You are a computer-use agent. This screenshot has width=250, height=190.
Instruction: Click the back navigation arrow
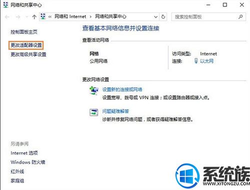[x=7, y=17]
